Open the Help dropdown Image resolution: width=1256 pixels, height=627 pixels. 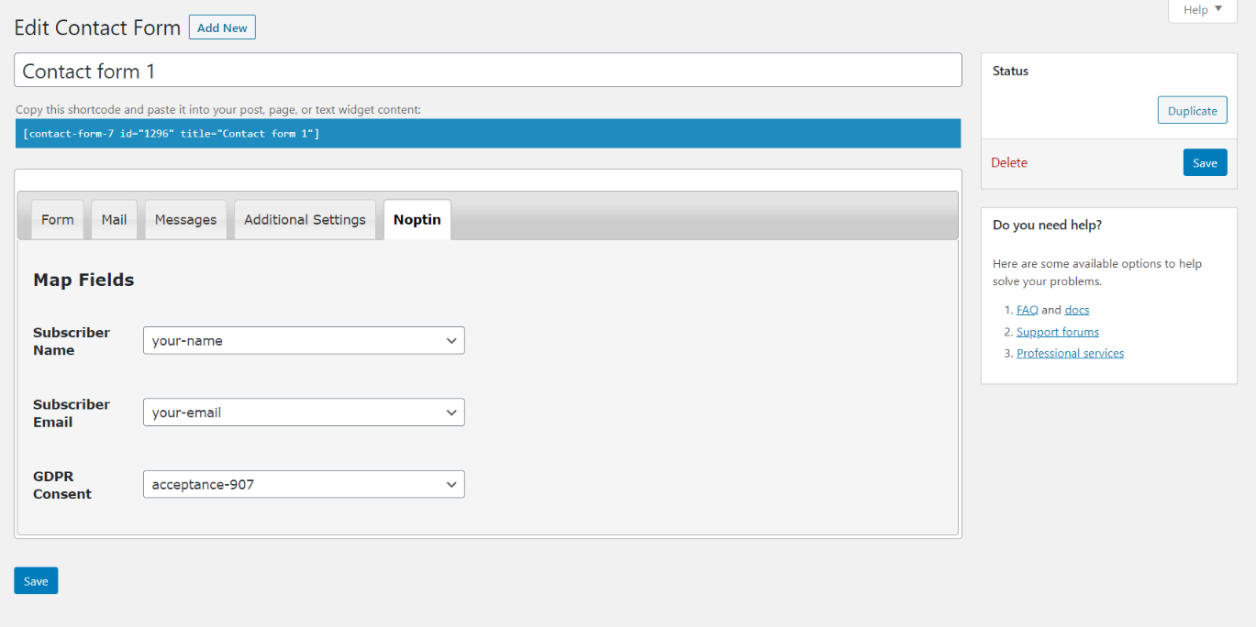[x=1202, y=10]
